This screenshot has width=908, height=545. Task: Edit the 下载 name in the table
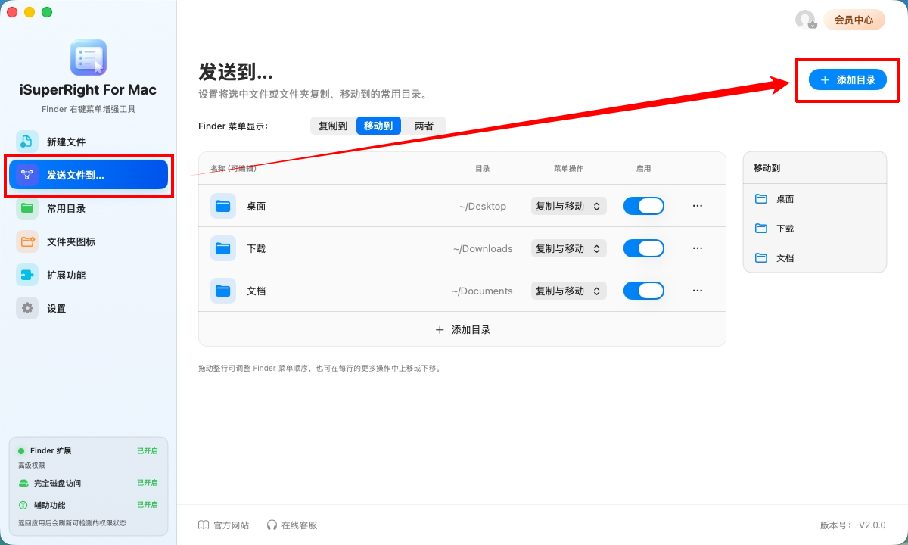click(x=257, y=248)
